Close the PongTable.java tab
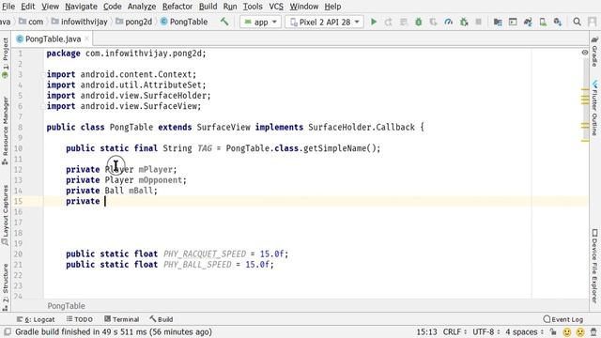 87,38
